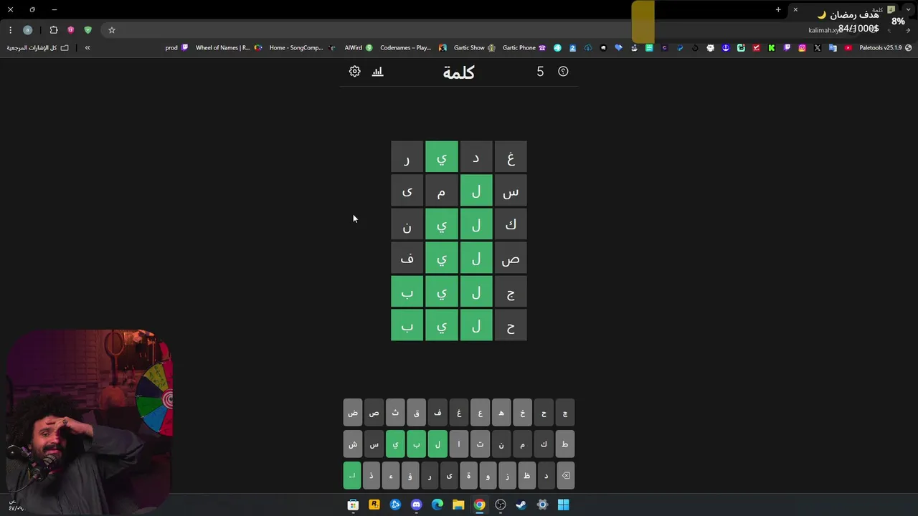Tap the ظ key
918x516 pixels.
coord(526,475)
